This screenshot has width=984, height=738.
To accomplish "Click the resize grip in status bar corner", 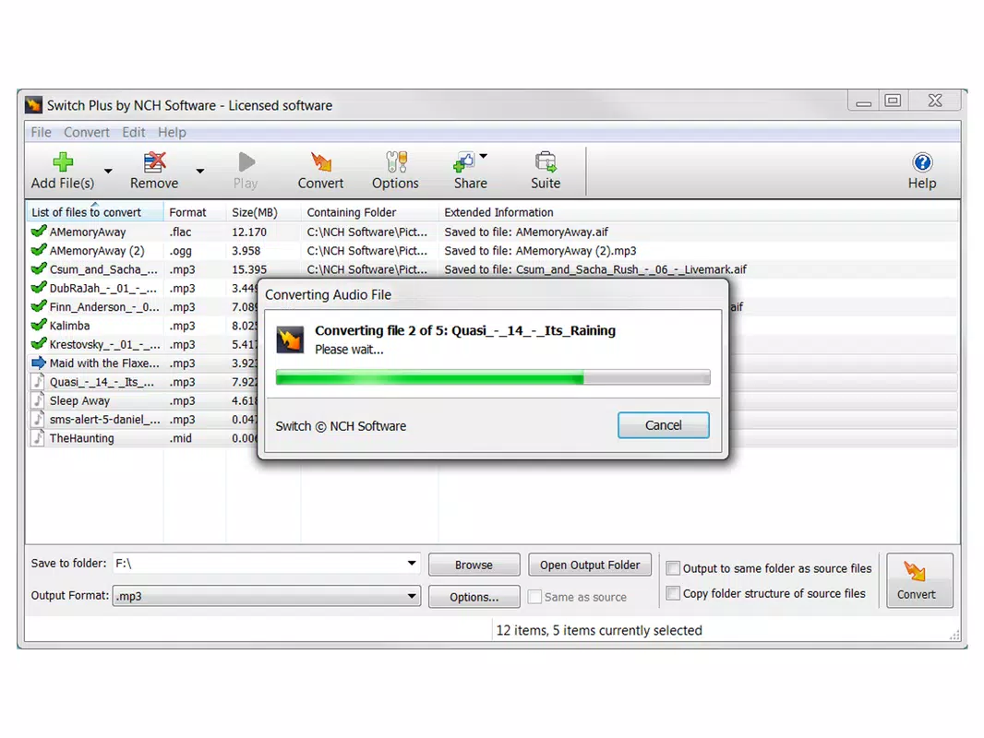I will [x=954, y=635].
